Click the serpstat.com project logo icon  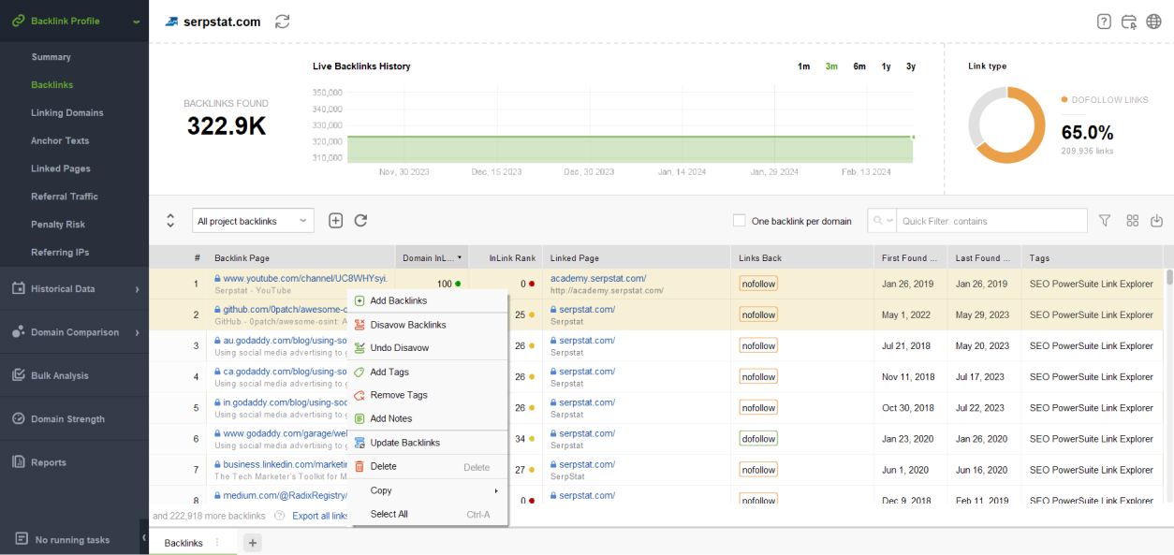click(x=172, y=22)
